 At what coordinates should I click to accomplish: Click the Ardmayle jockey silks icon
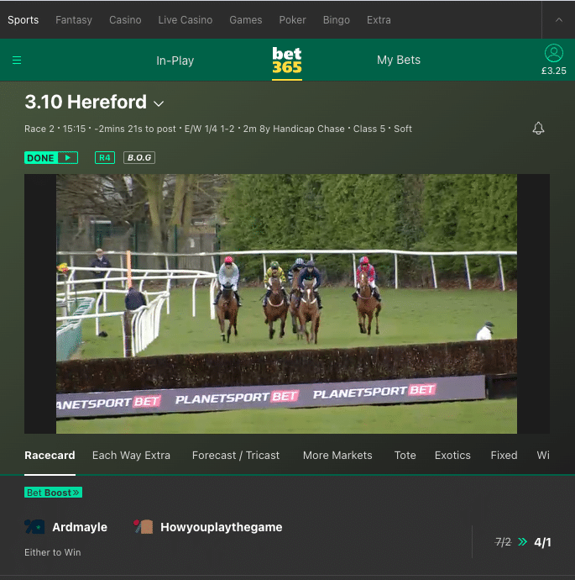coord(34,527)
